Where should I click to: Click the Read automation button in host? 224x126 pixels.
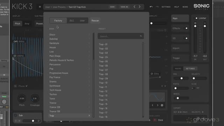coord(4,97)
